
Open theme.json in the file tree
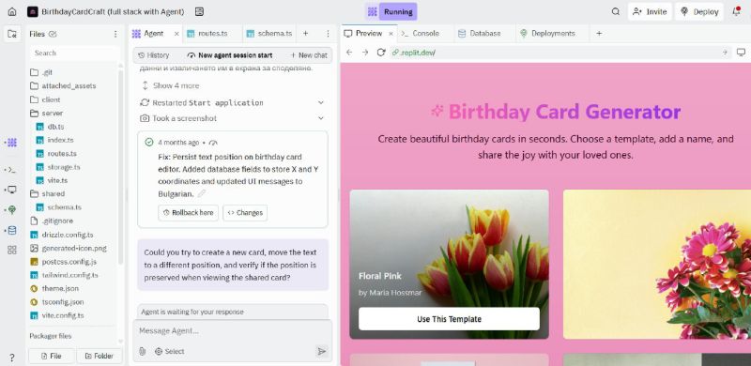tap(60, 288)
